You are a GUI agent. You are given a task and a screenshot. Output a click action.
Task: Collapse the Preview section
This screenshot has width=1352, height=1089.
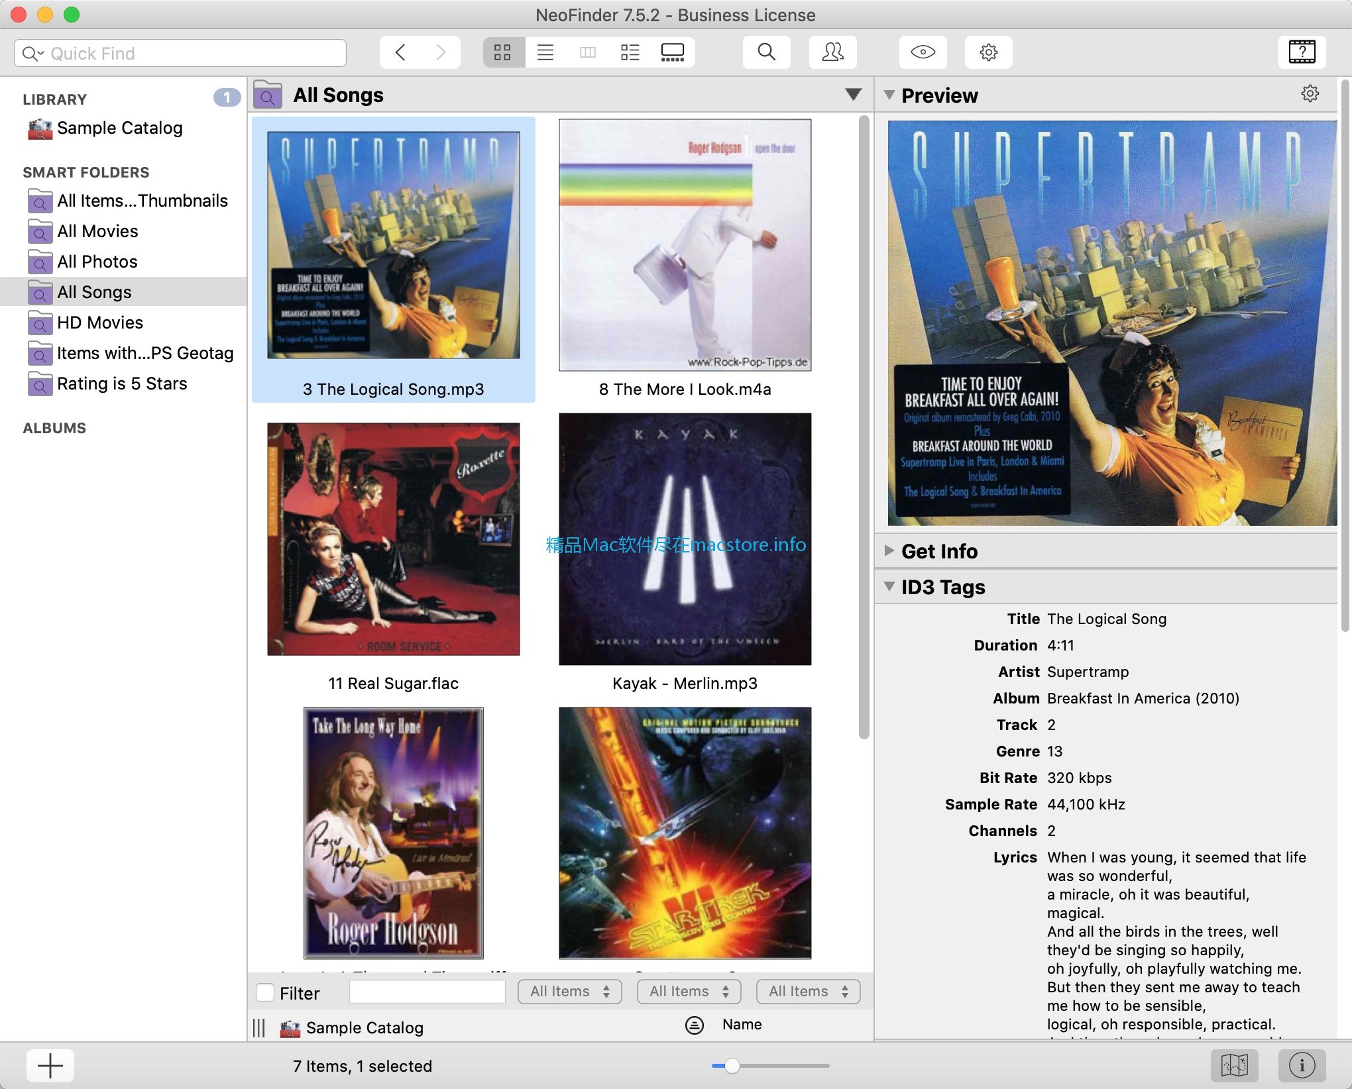tap(889, 95)
